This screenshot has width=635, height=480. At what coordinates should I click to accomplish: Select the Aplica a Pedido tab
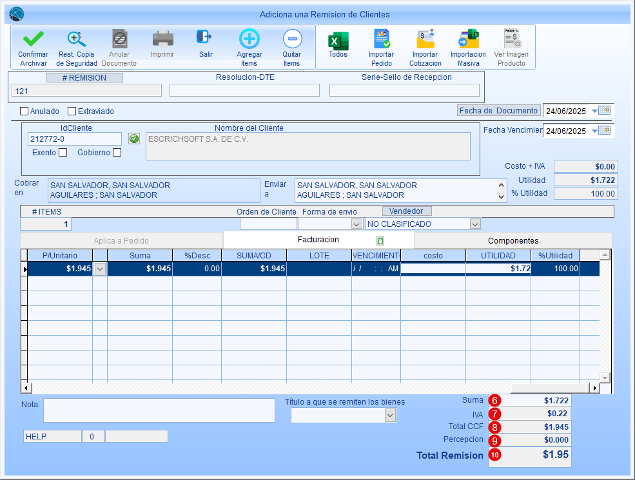tap(121, 240)
